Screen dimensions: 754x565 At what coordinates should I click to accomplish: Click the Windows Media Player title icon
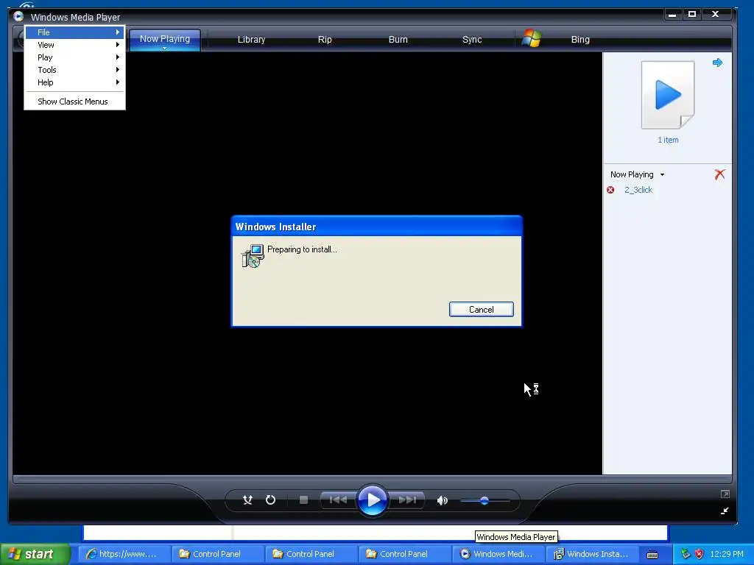click(18, 16)
